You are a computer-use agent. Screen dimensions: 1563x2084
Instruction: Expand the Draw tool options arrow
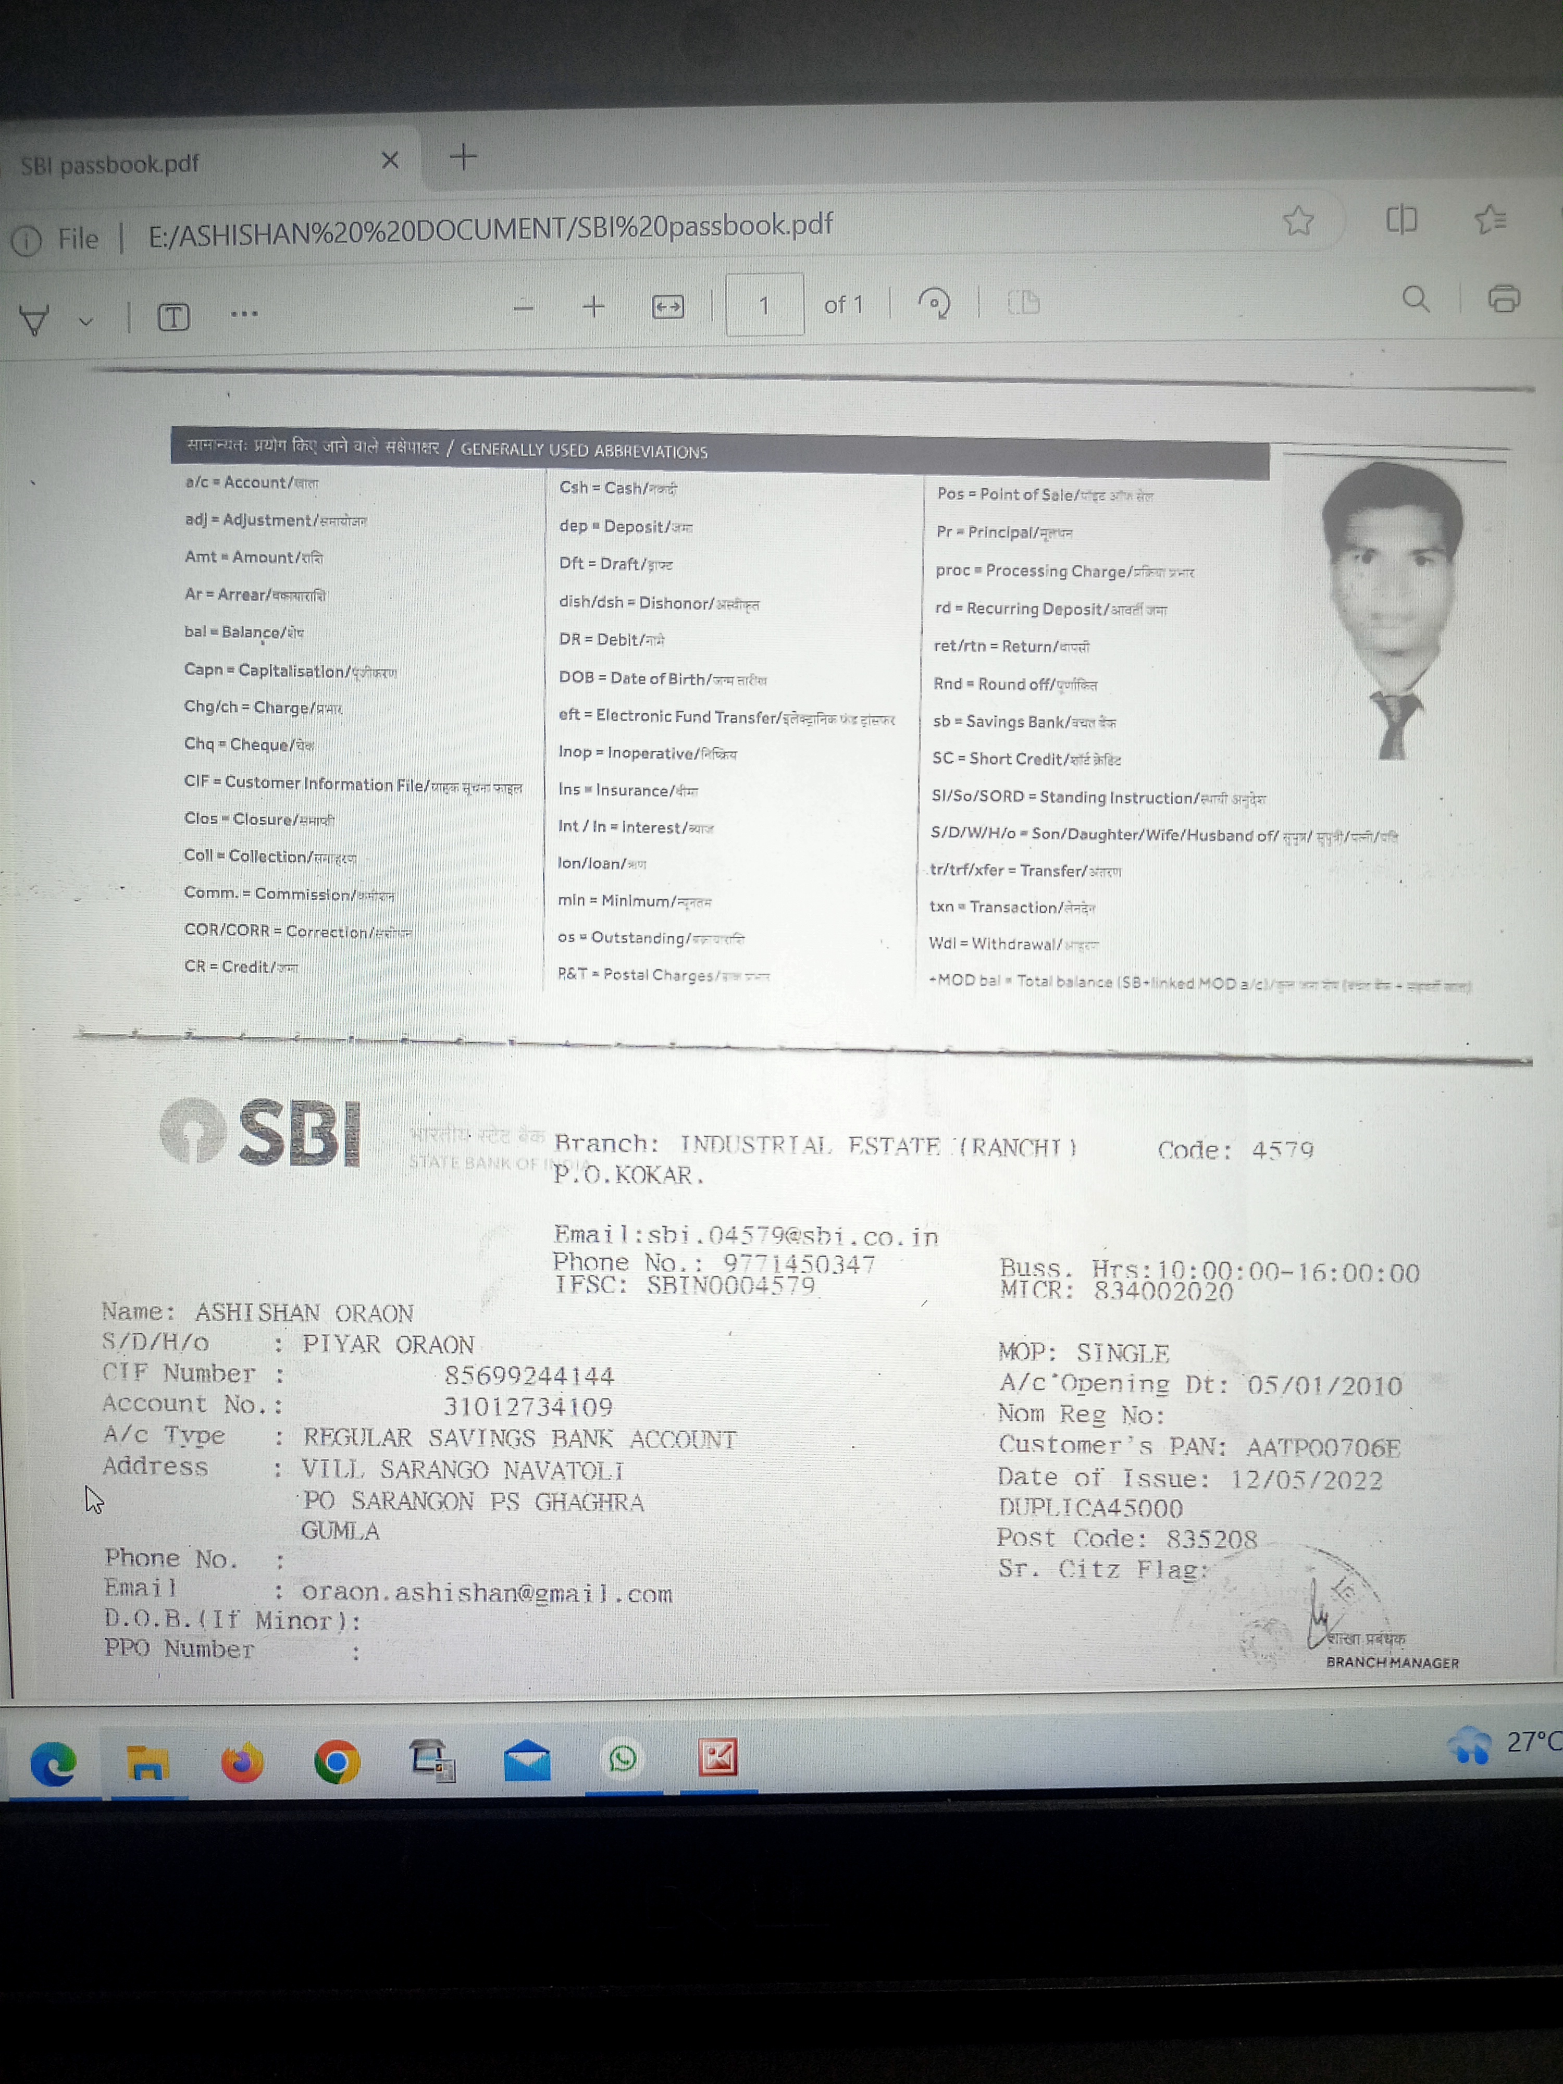tap(86, 321)
